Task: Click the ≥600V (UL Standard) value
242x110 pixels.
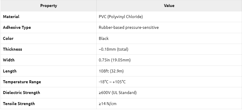Action: tap(118, 93)
